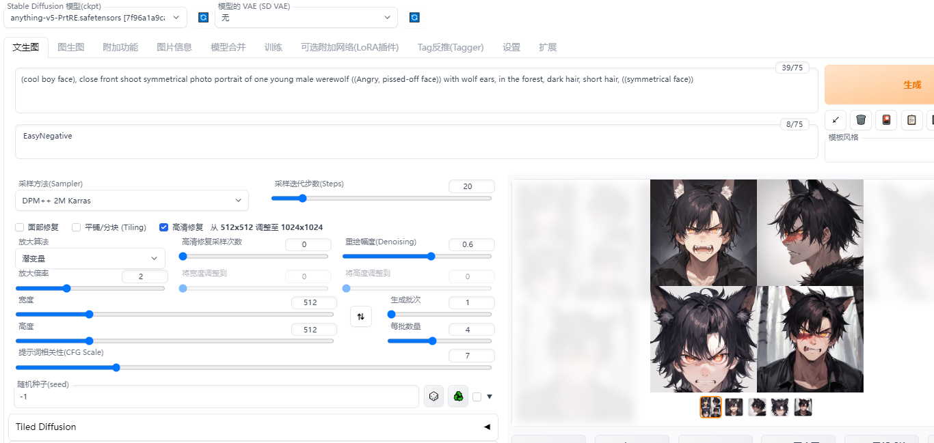934x443 pixels.
Task: Open the Tag反推(Tagger) tab
Action: click(x=451, y=47)
